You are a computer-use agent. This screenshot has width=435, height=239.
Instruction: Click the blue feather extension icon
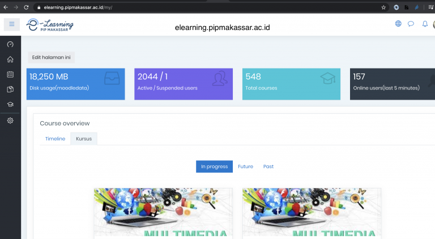(416, 7)
